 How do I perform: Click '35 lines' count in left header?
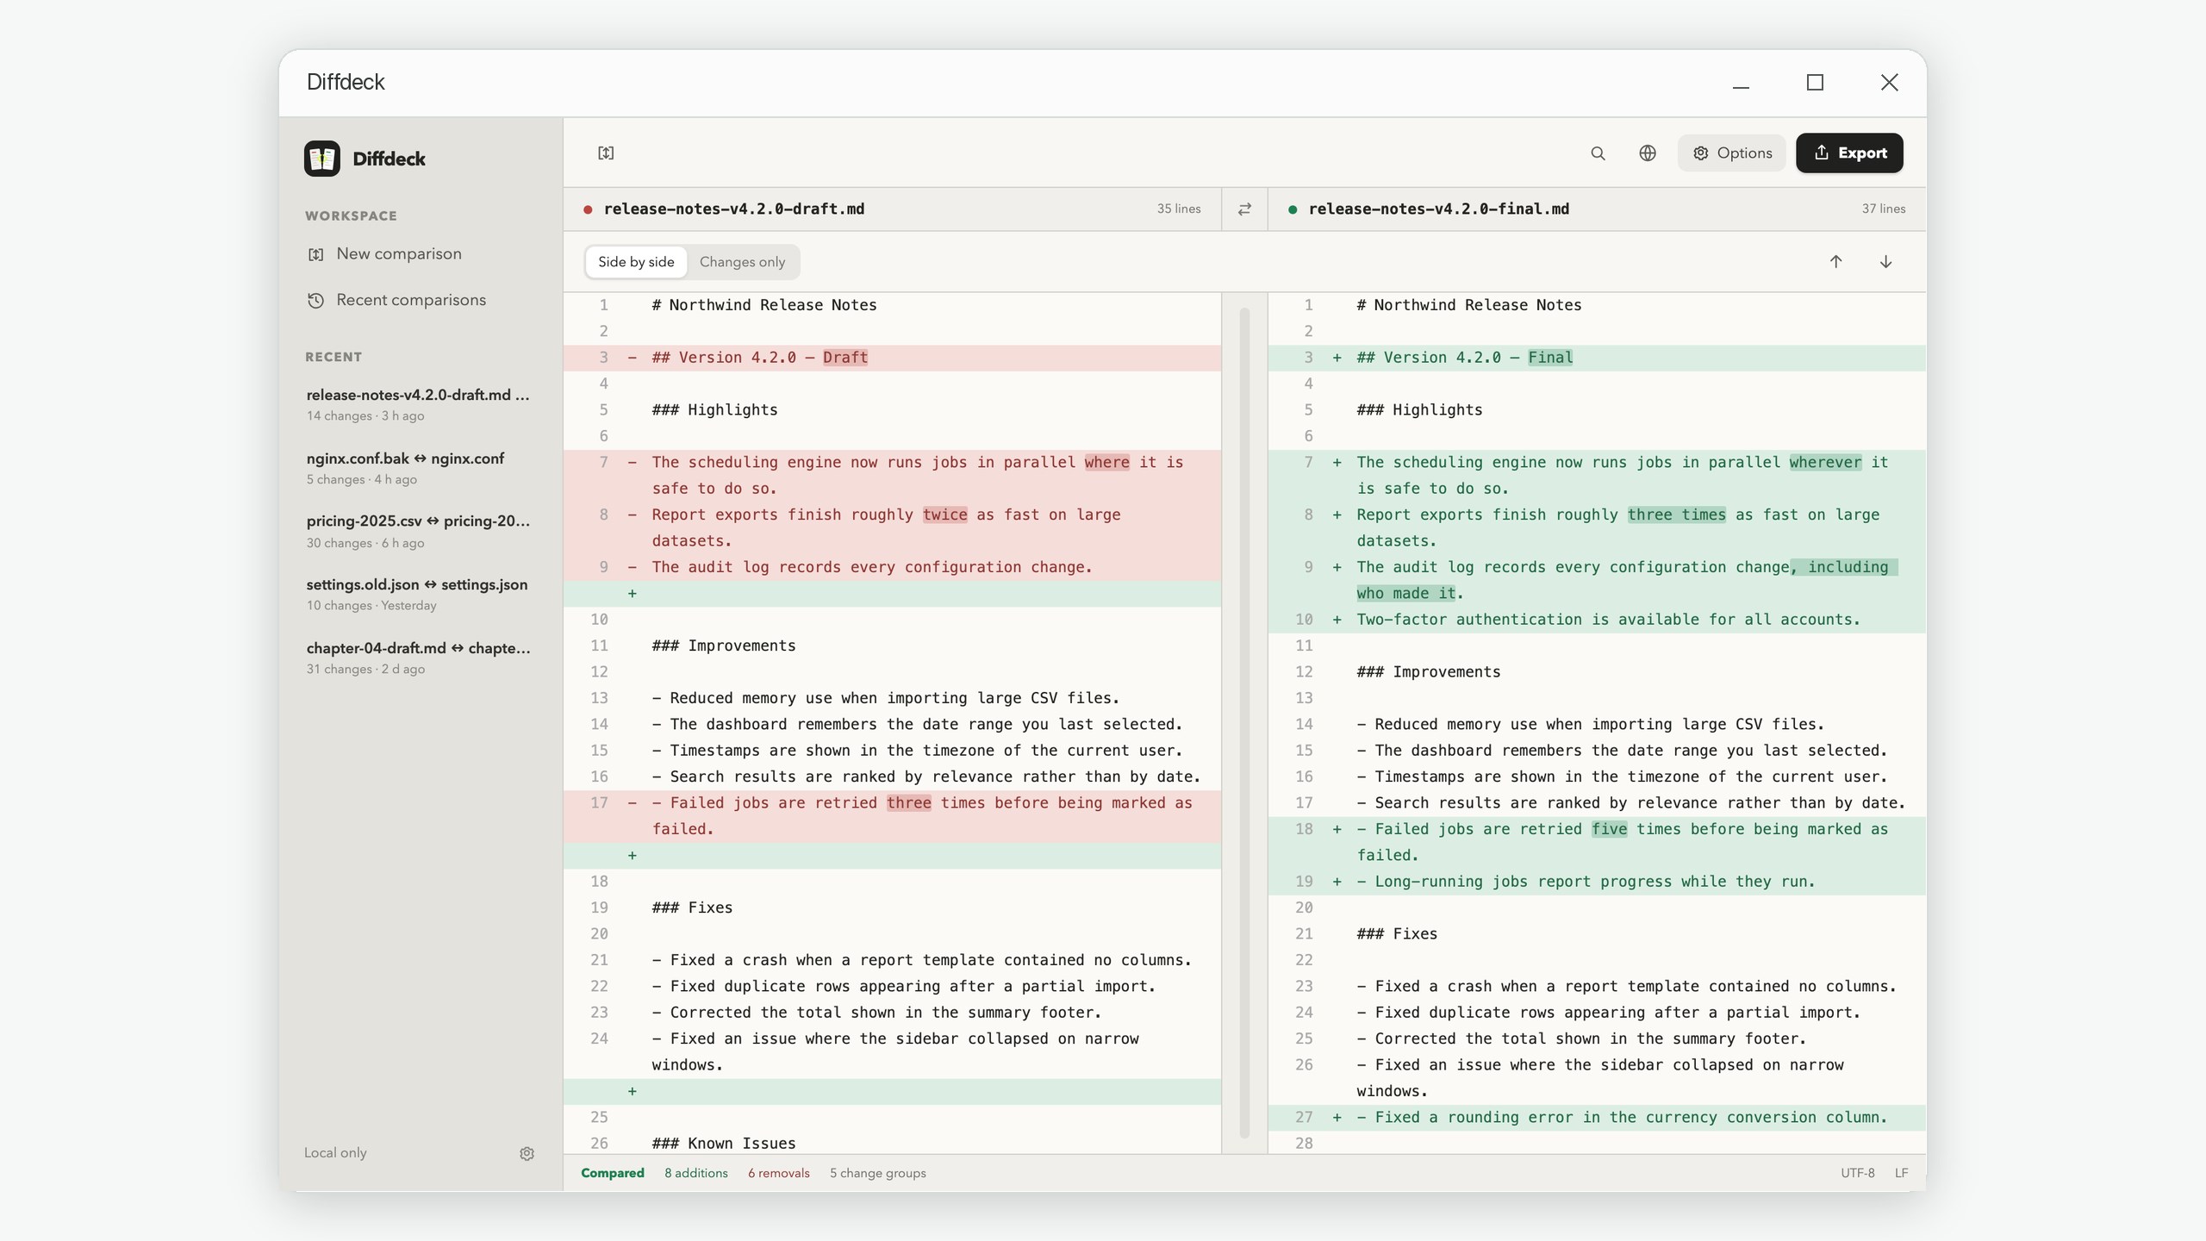click(1178, 209)
